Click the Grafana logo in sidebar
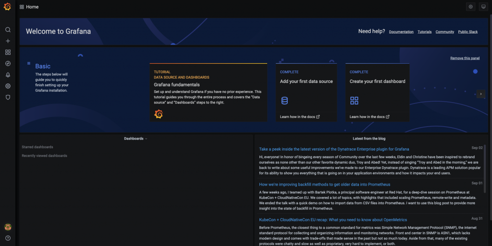This screenshot has height=246, width=492. [x=7, y=7]
